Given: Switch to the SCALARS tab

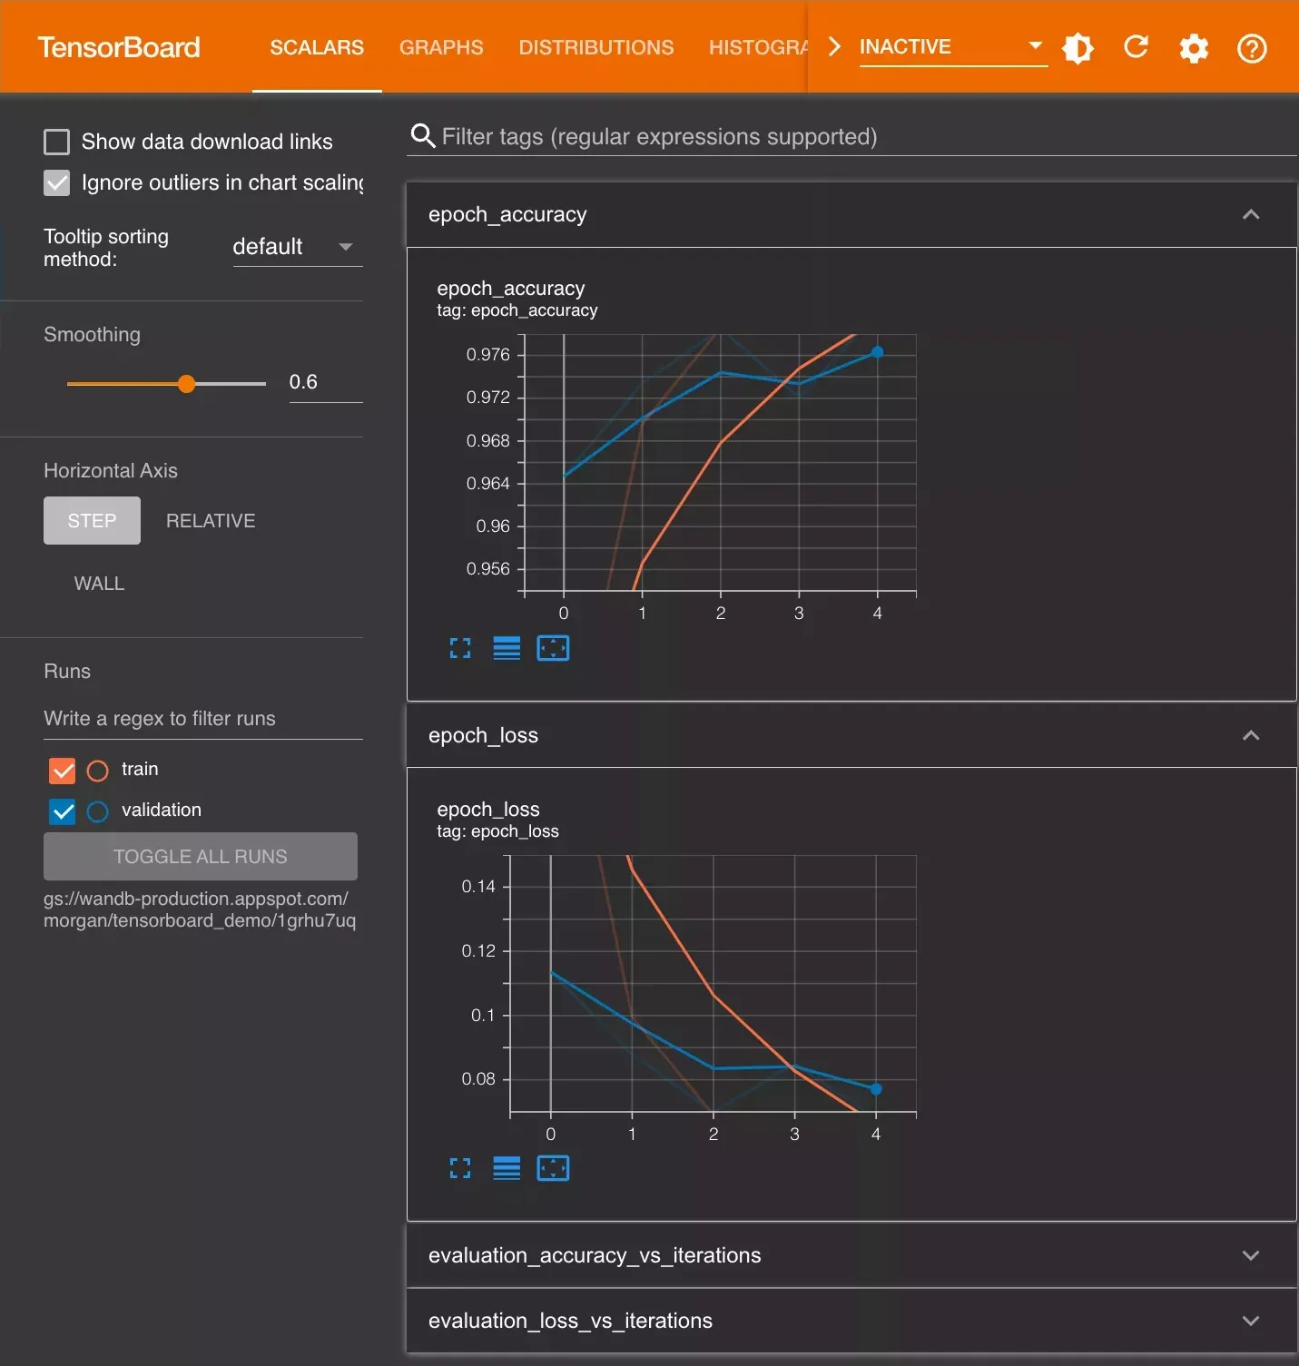Looking at the screenshot, I should coord(317,47).
